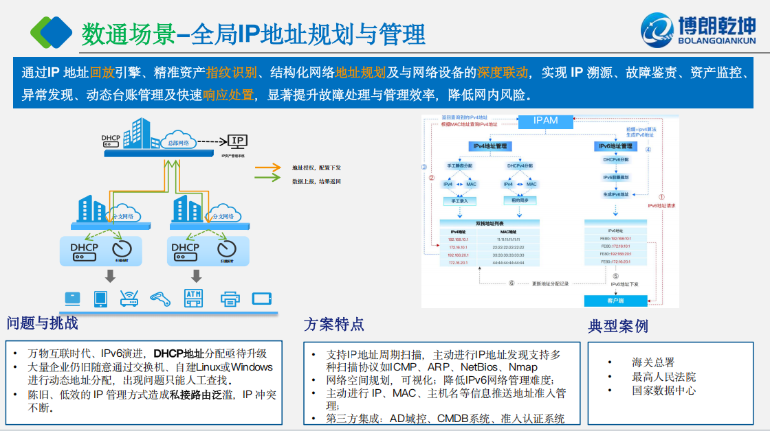
Task: Click the 总部网络 cloud icon
Action: (x=178, y=142)
